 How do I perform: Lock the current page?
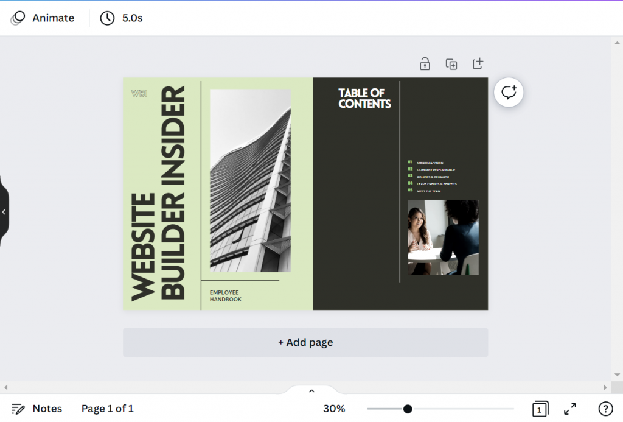pos(425,63)
